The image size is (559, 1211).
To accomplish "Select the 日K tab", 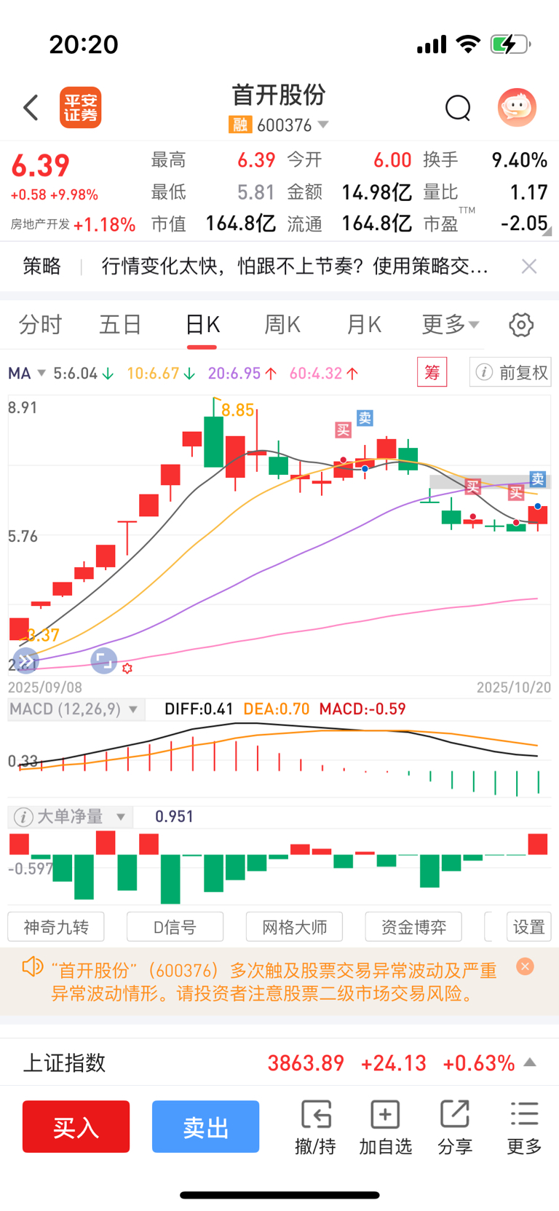I will 202,325.
